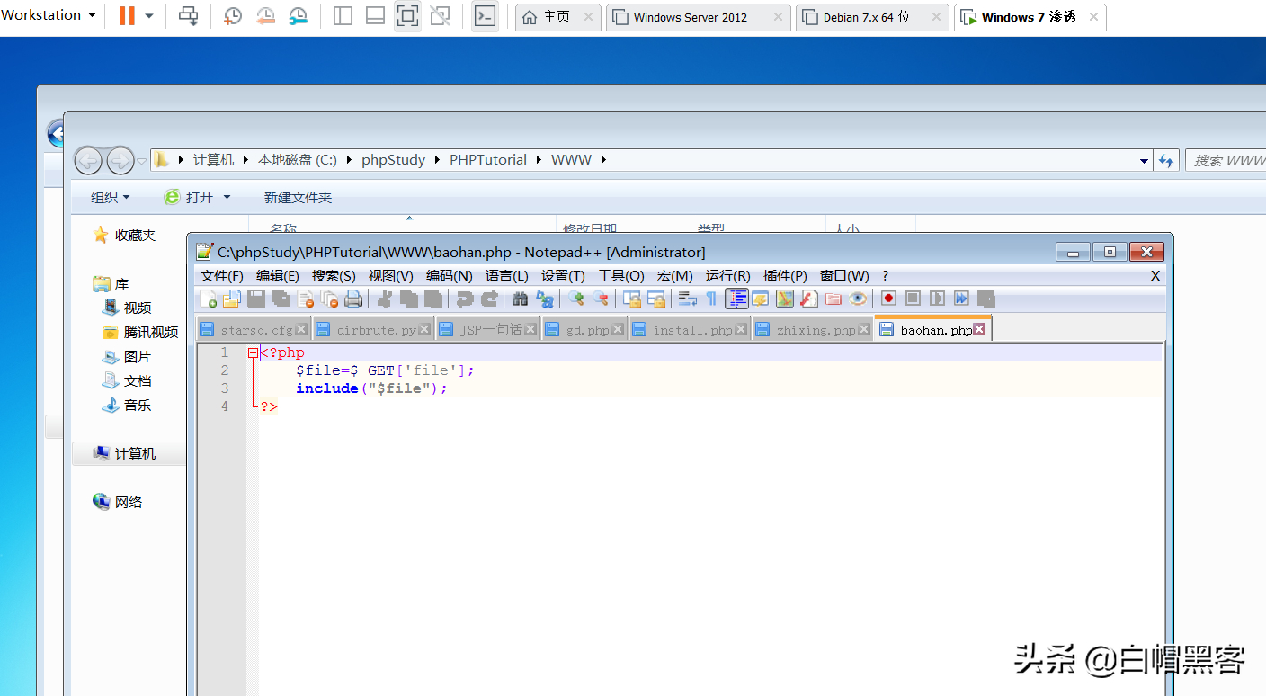Image resolution: width=1266 pixels, height=696 pixels.
Task: Open the 插件(P) menu
Action: pyautogui.click(x=785, y=276)
